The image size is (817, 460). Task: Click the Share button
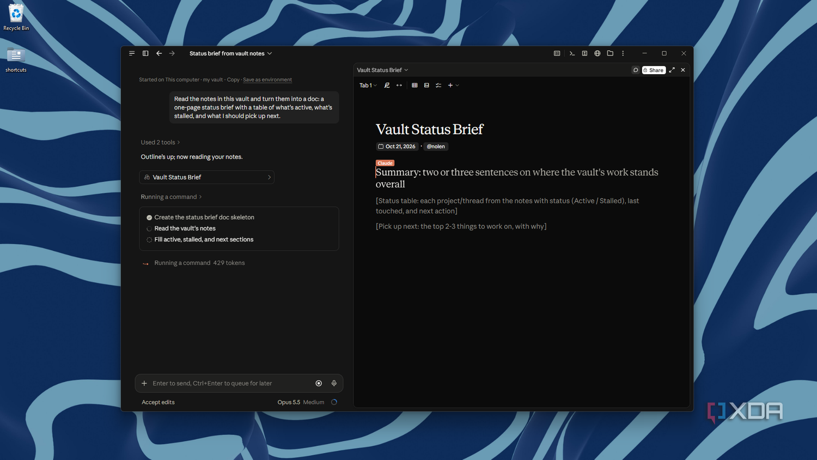click(654, 70)
